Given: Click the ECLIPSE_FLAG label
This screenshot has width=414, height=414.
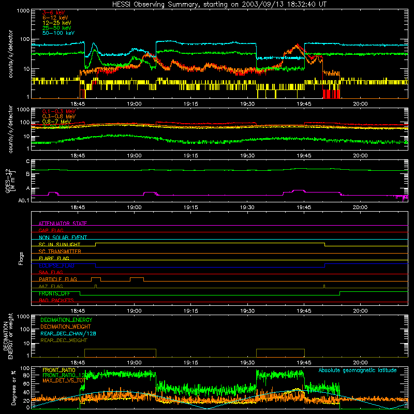Looking at the screenshot, I should [56, 265].
